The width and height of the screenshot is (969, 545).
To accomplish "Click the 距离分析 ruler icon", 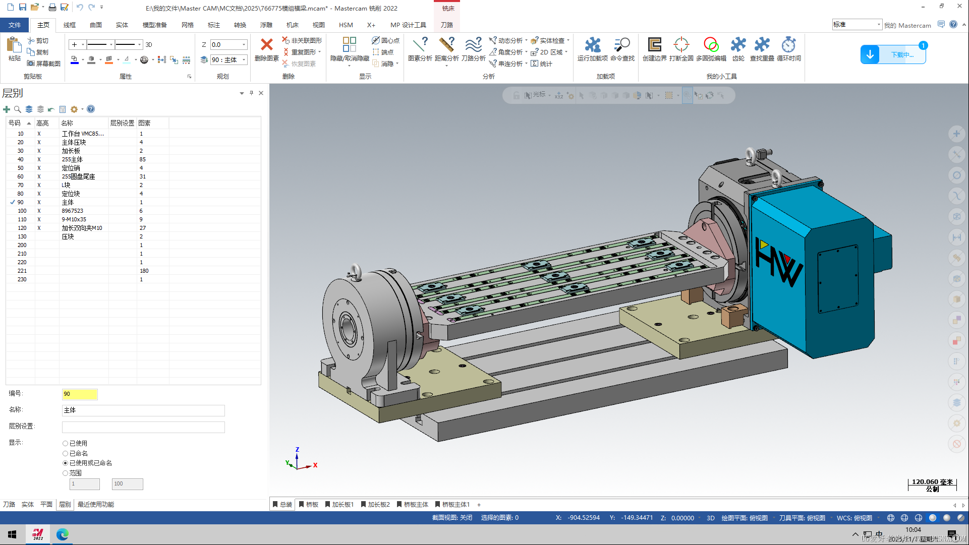I will (446, 45).
